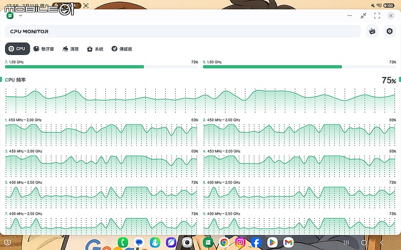Viewport: 401px width, 250px height.
Task: Select the CPU tab
Action: [17, 49]
